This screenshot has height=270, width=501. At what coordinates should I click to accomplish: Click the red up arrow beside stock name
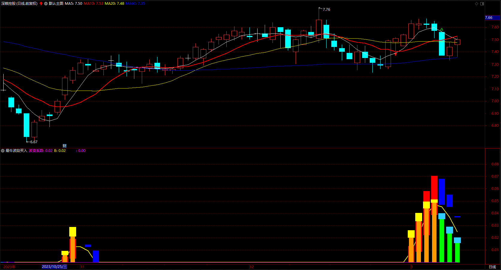coord(41,4)
